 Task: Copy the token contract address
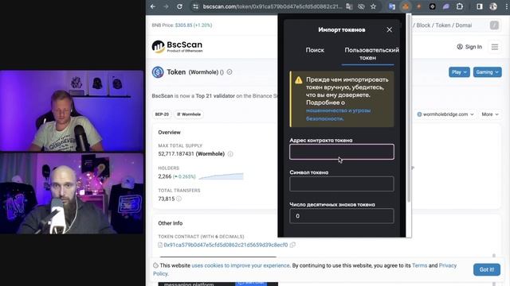[x=292, y=245]
